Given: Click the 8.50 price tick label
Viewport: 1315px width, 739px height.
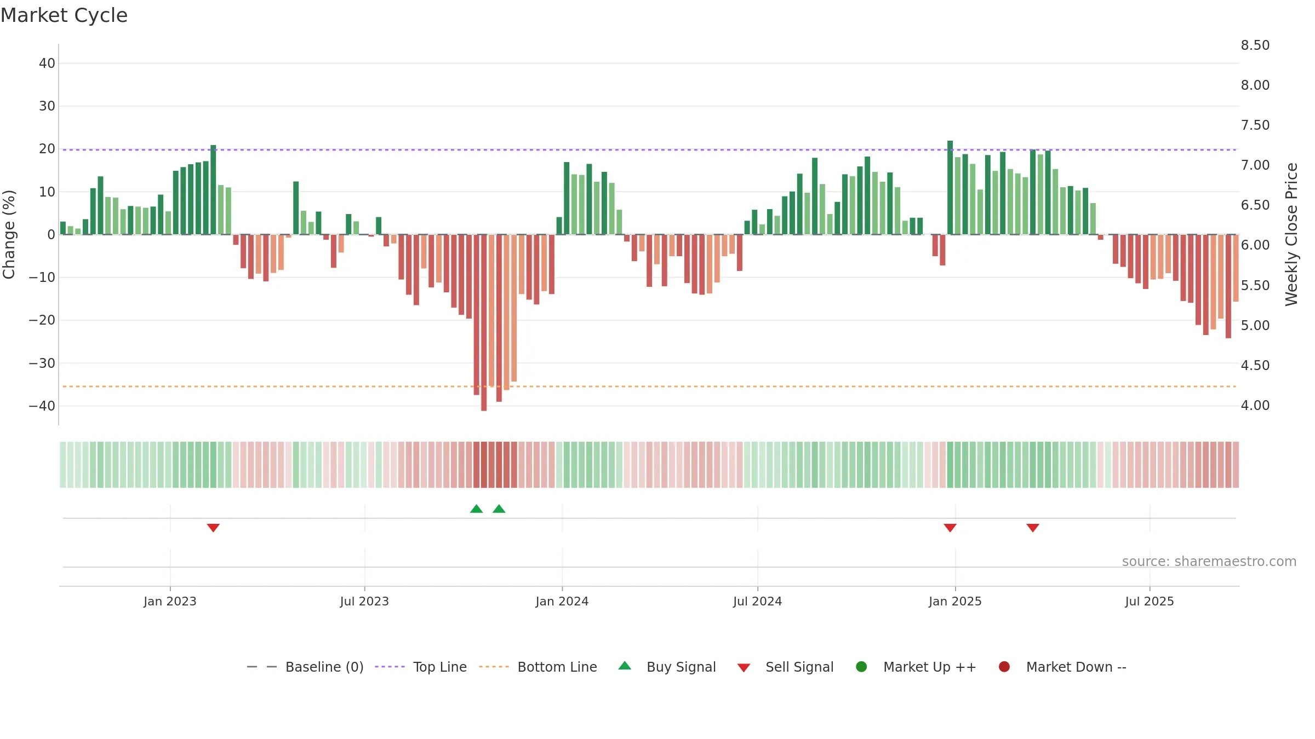Looking at the screenshot, I should pos(1255,45).
